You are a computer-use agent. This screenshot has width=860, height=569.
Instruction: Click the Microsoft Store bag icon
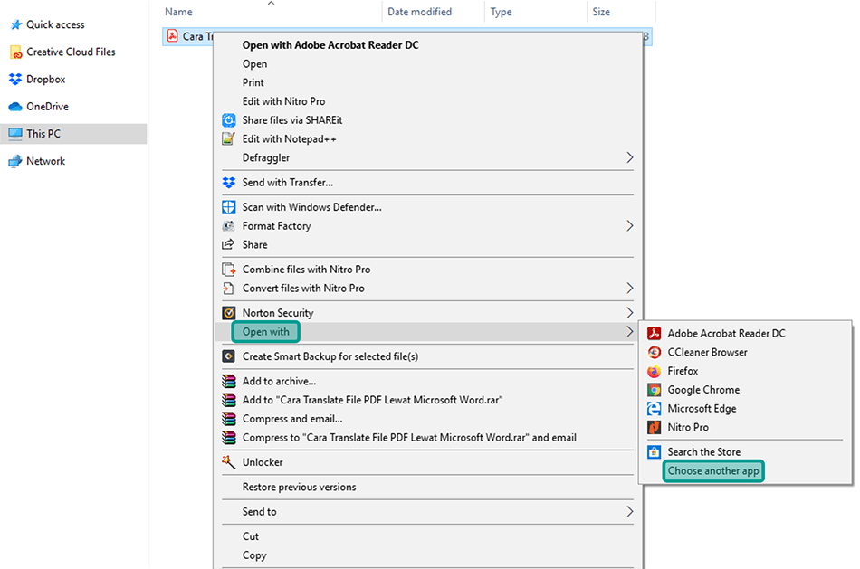click(x=654, y=451)
